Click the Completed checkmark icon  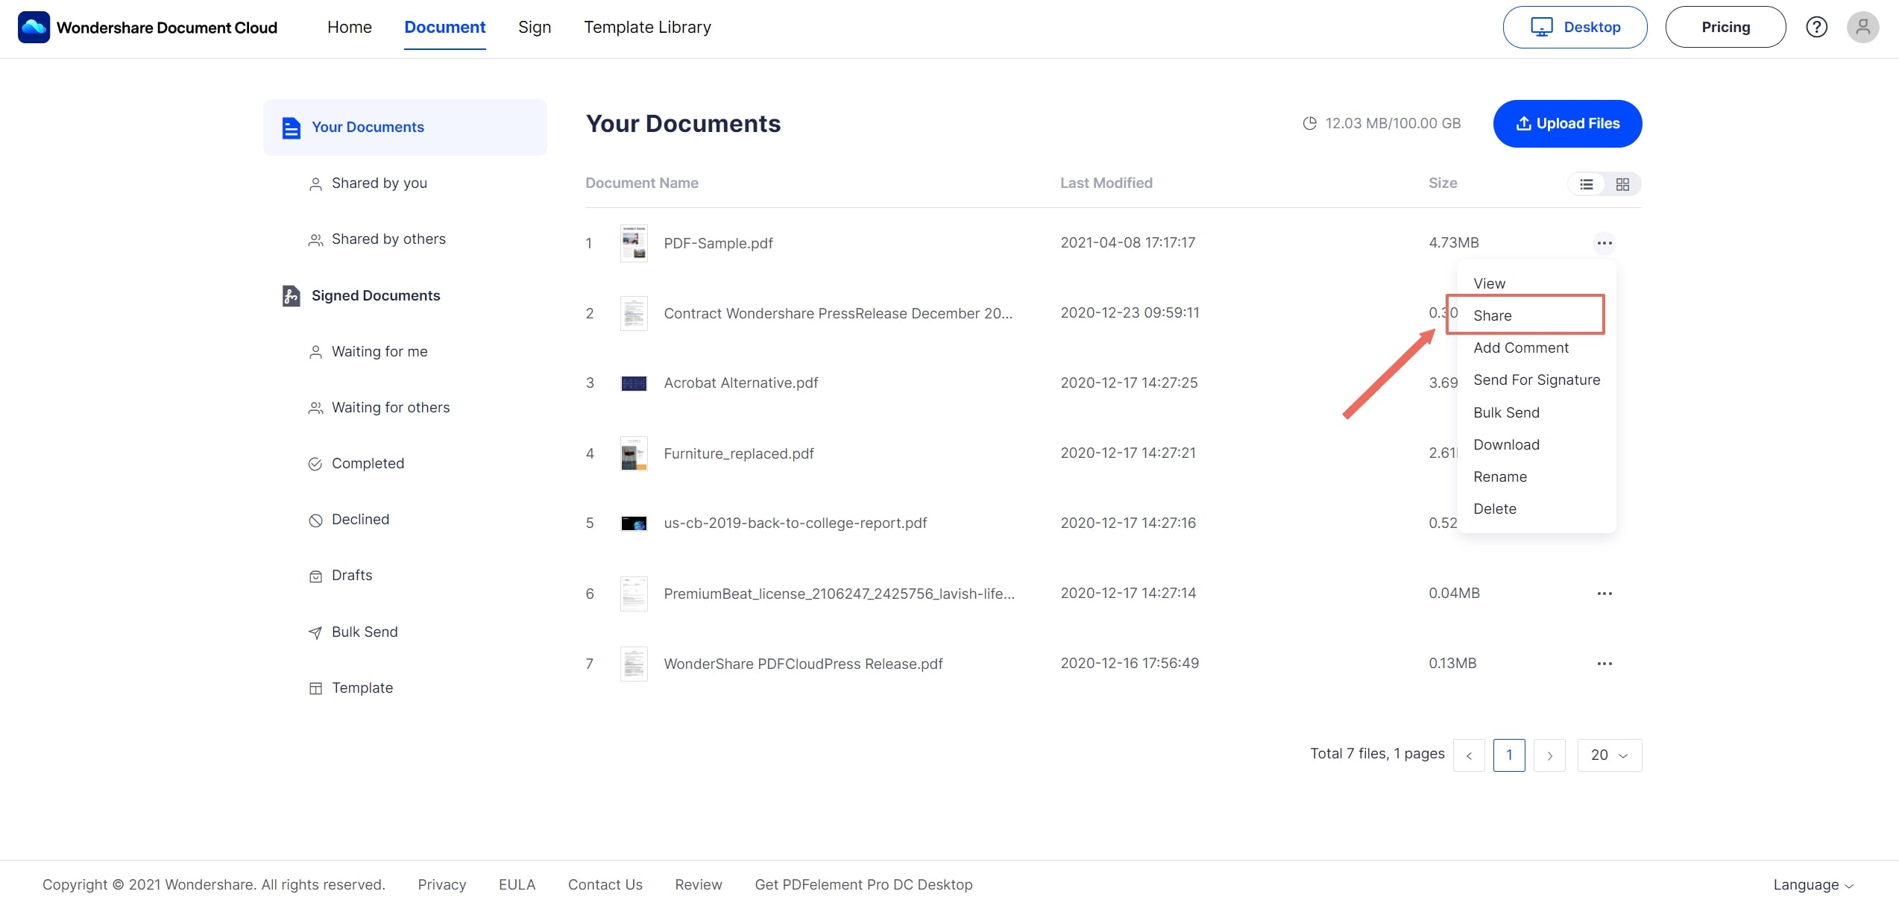[x=315, y=464]
